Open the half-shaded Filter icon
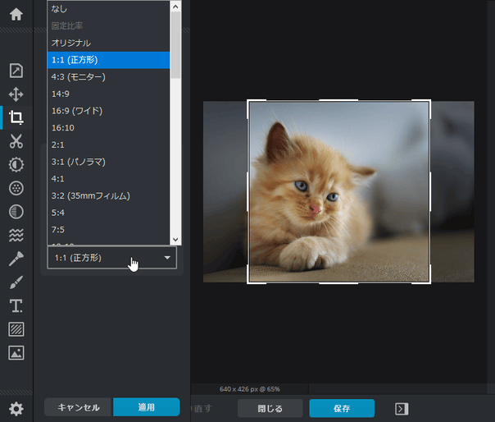The height and width of the screenshot is (422, 495). click(16, 212)
